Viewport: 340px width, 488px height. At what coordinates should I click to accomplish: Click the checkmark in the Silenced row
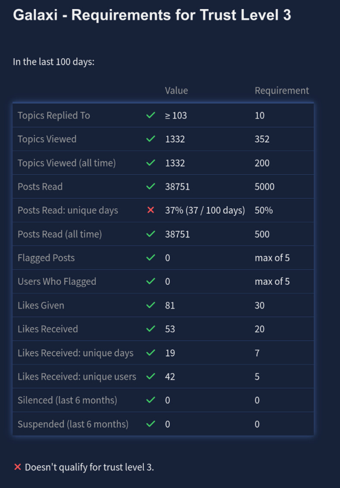click(151, 400)
